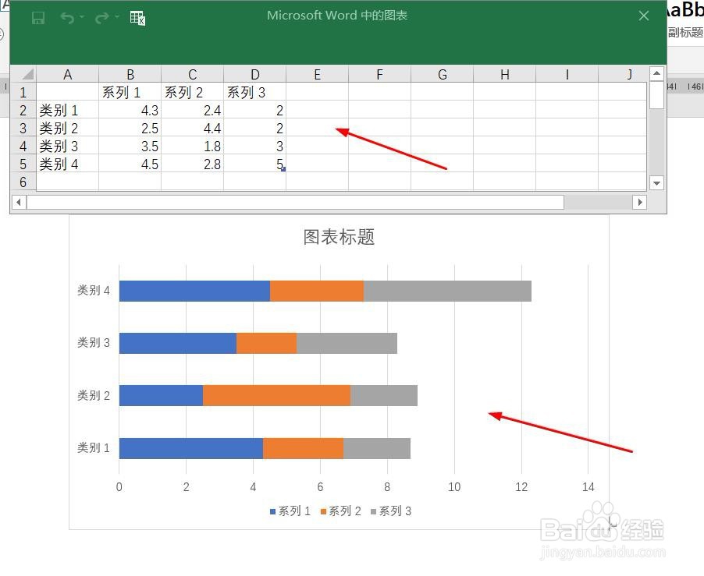The height and width of the screenshot is (576, 704).
Task: Select the blue 系列 1 bar of 类别 4
Action: 194,291
